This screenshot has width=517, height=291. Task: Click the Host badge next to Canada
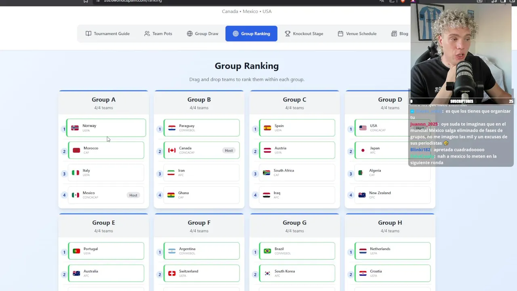[x=229, y=150]
